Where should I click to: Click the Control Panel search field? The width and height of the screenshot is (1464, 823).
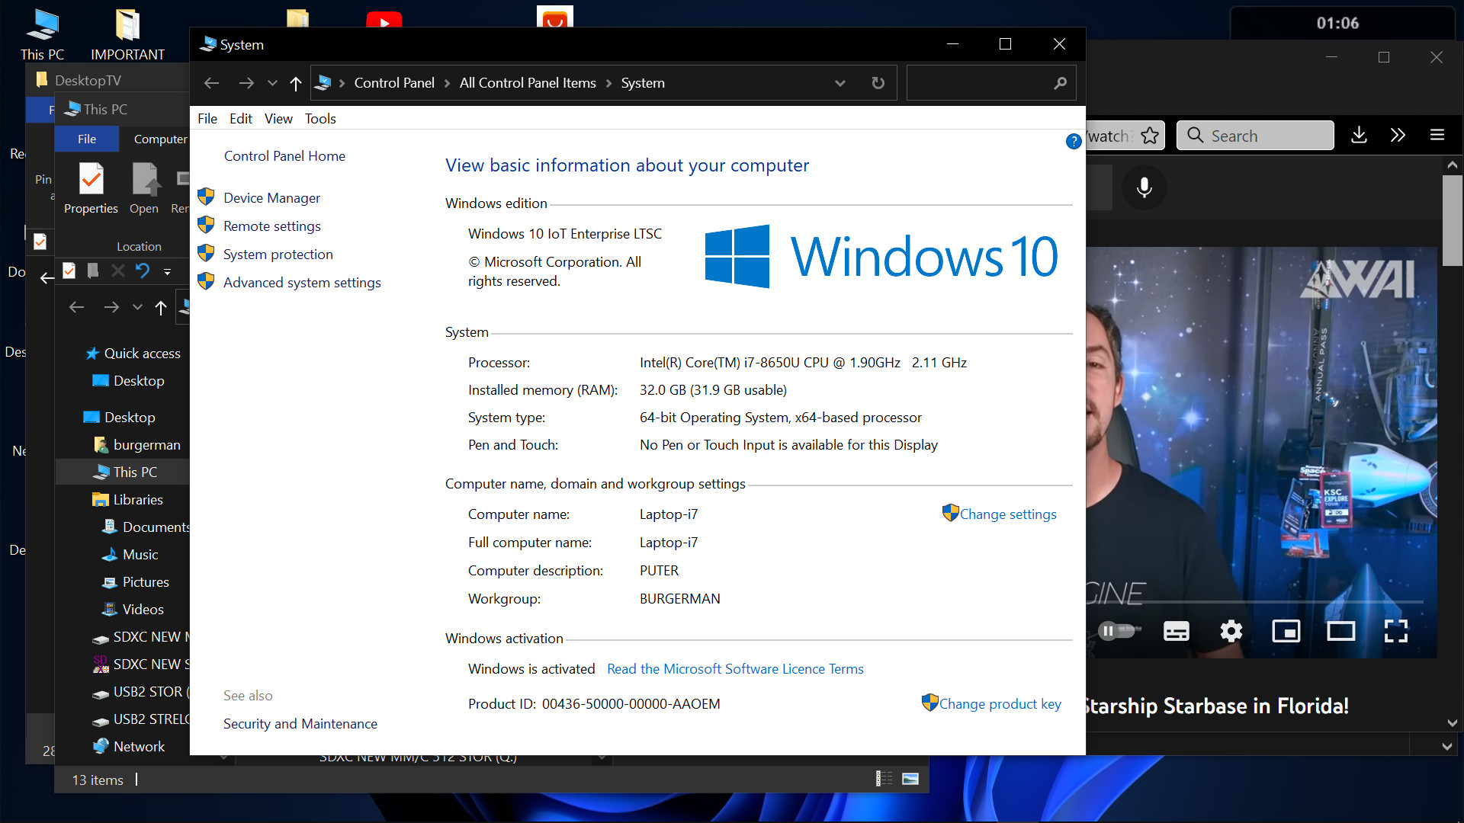(x=980, y=83)
